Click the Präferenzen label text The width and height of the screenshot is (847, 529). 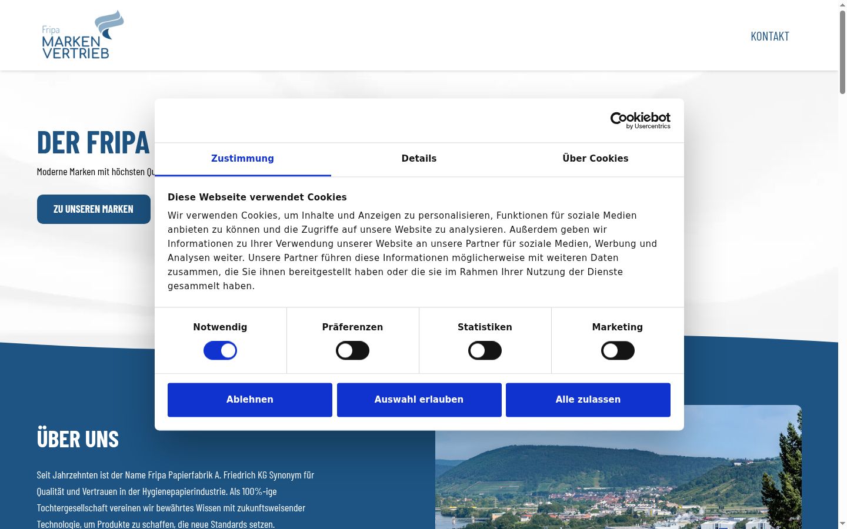click(352, 327)
